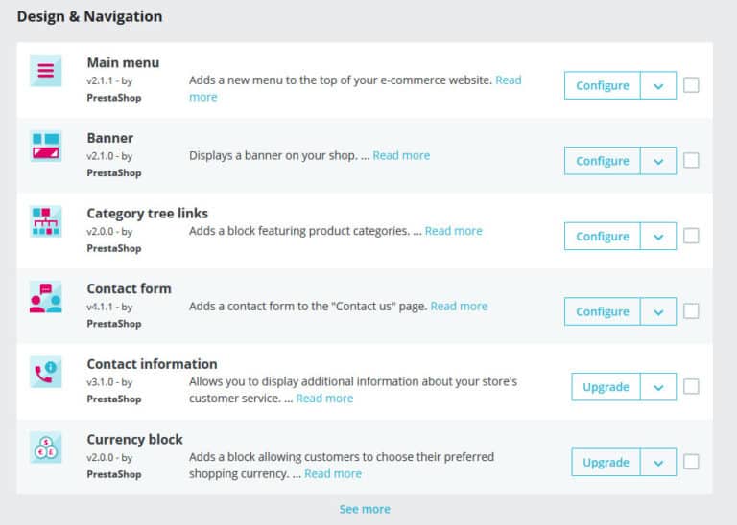
Task: Tick the checkbox for Main menu module
Action: pyautogui.click(x=691, y=85)
